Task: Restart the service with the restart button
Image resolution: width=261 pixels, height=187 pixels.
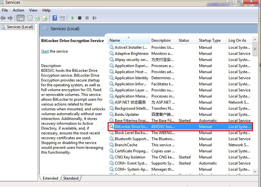Action: point(94,18)
